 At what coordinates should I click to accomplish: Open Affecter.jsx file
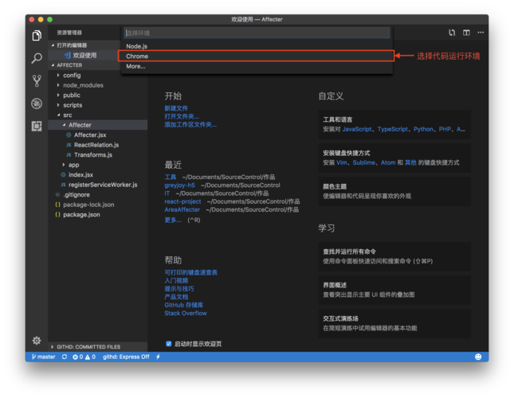(x=90, y=135)
